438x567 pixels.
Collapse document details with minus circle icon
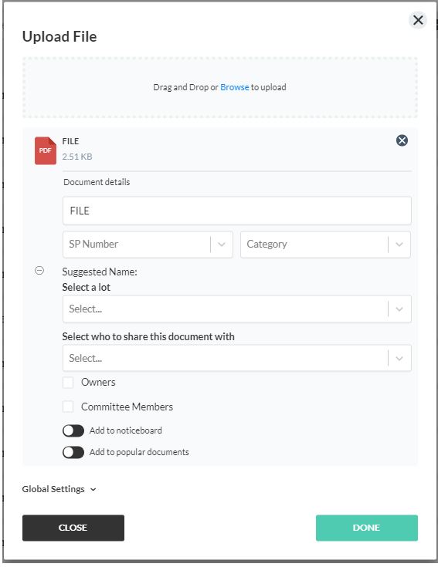[x=39, y=271]
